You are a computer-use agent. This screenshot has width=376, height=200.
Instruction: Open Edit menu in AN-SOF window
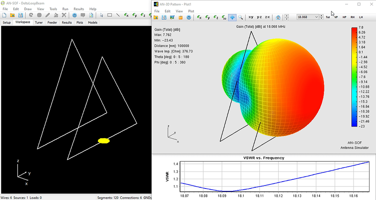pyautogui.click(x=16, y=9)
